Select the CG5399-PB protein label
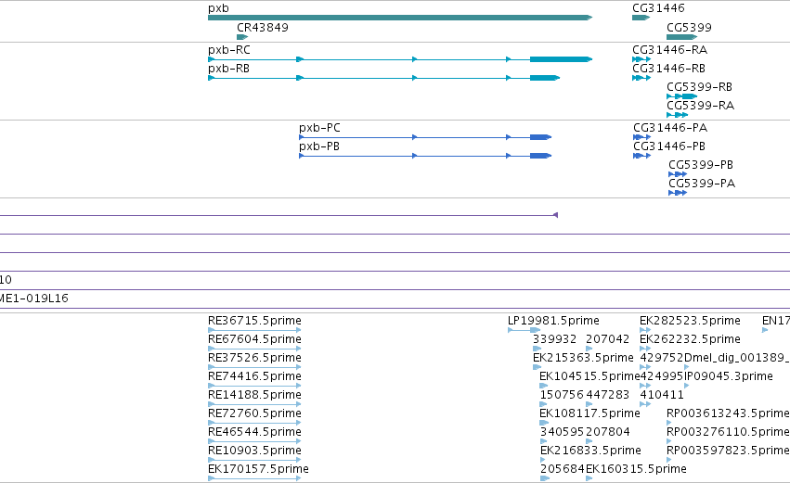This screenshot has width=790, height=483. click(x=701, y=166)
